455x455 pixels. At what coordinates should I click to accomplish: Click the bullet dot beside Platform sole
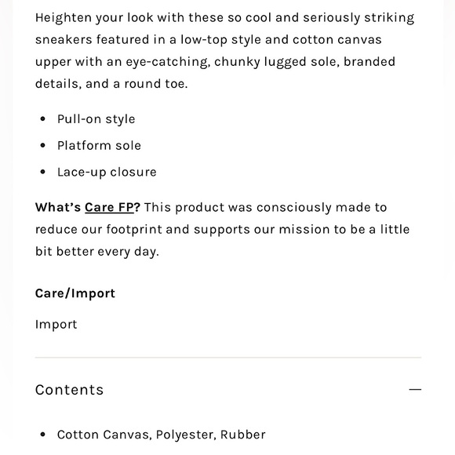coord(42,145)
